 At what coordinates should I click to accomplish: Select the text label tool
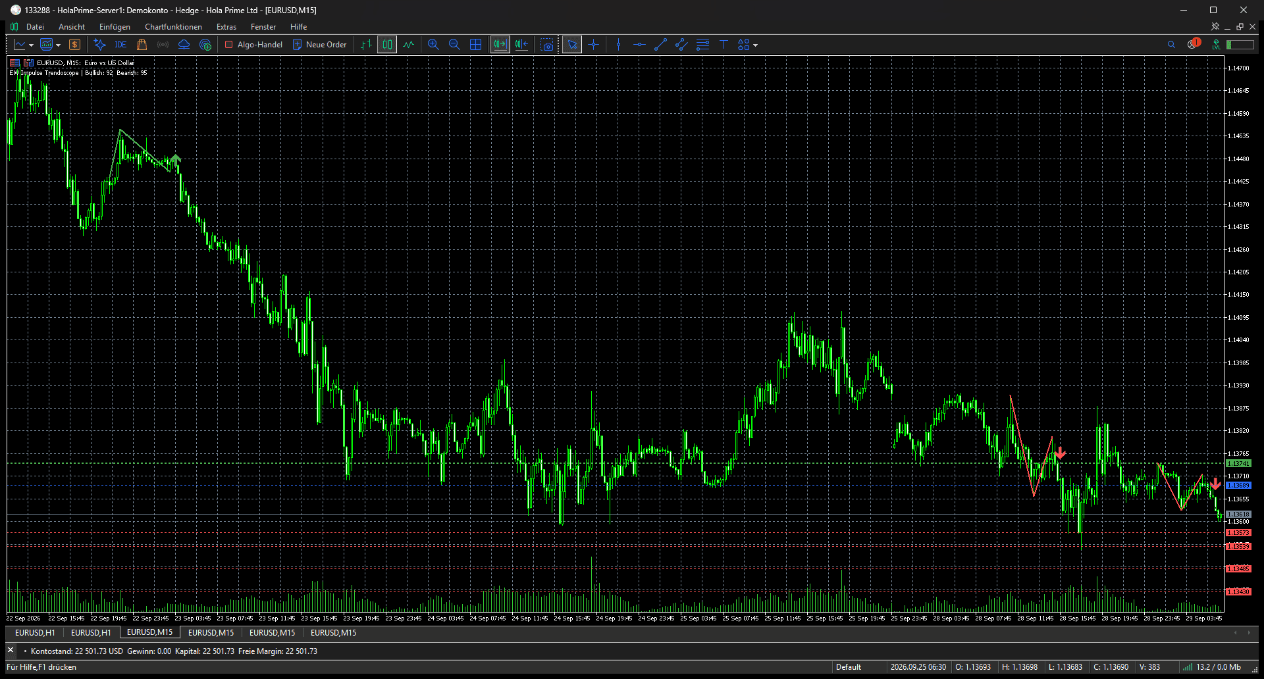coord(724,45)
